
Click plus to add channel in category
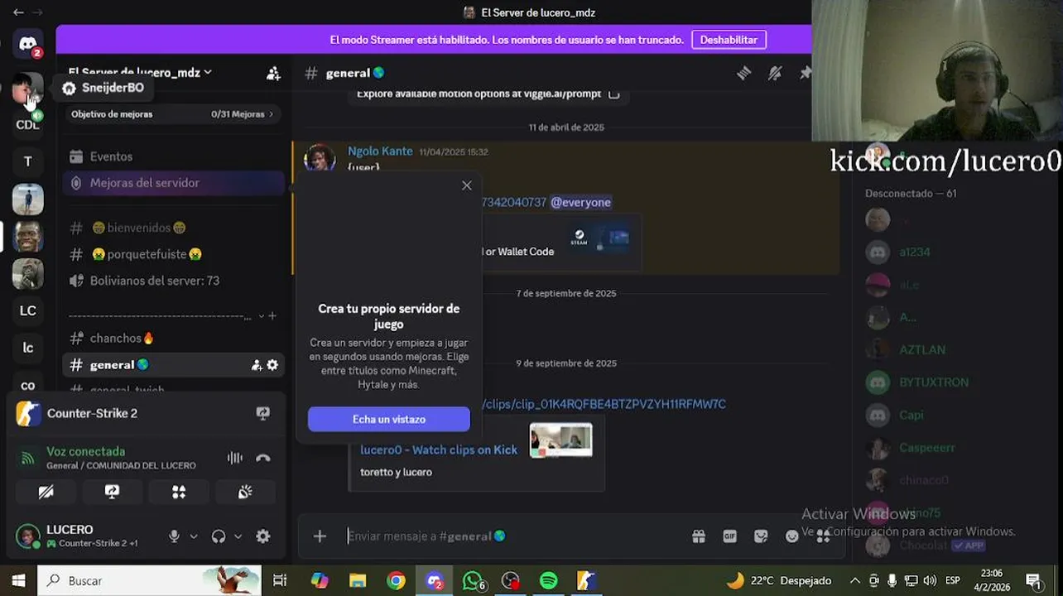tap(272, 316)
